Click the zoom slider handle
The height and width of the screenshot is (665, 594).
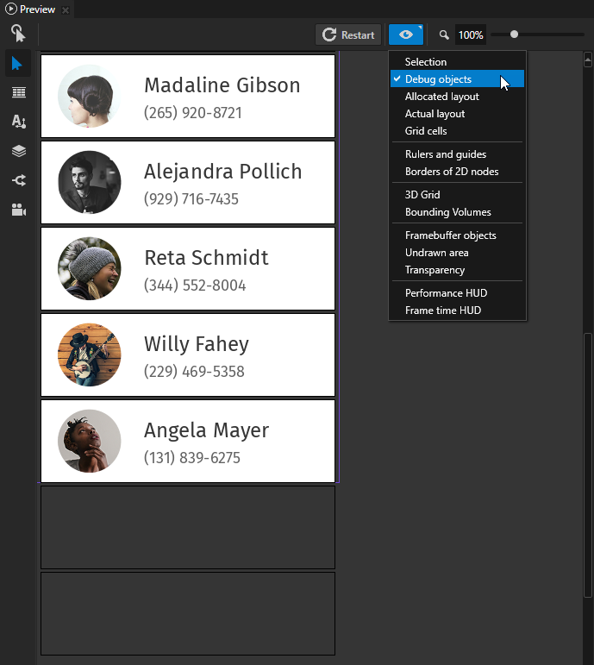click(515, 35)
